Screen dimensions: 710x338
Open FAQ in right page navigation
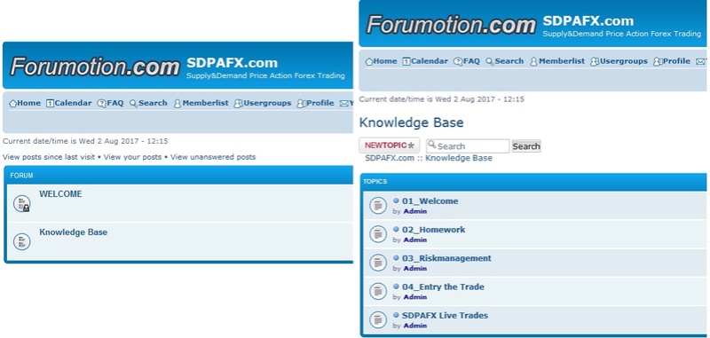pos(467,61)
